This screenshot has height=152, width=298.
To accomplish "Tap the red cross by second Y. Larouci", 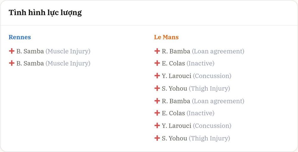I will [157, 126].
